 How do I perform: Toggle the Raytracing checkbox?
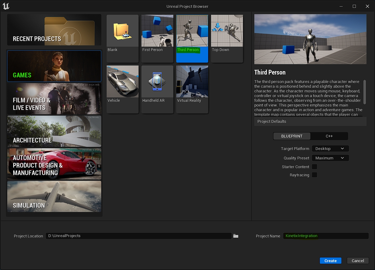(x=314, y=175)
